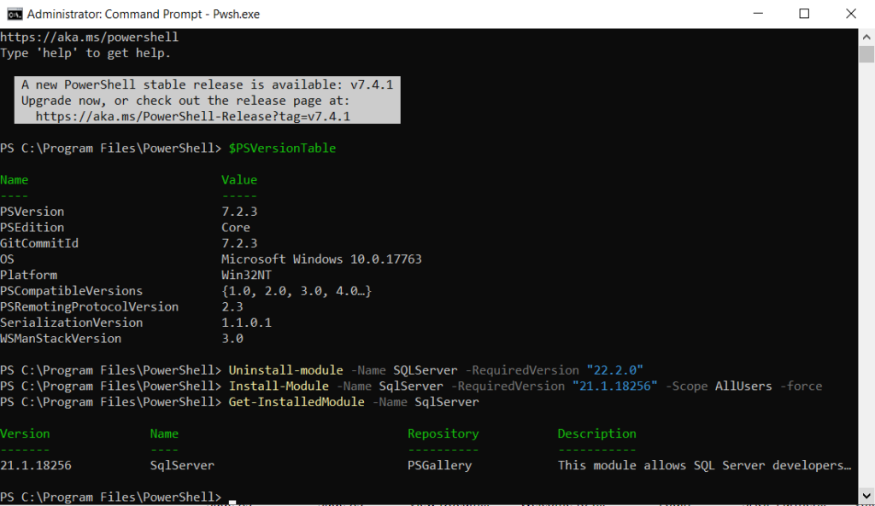Click the window title bar text
This screenshot has width=875, height=506.
pos(143,15)
